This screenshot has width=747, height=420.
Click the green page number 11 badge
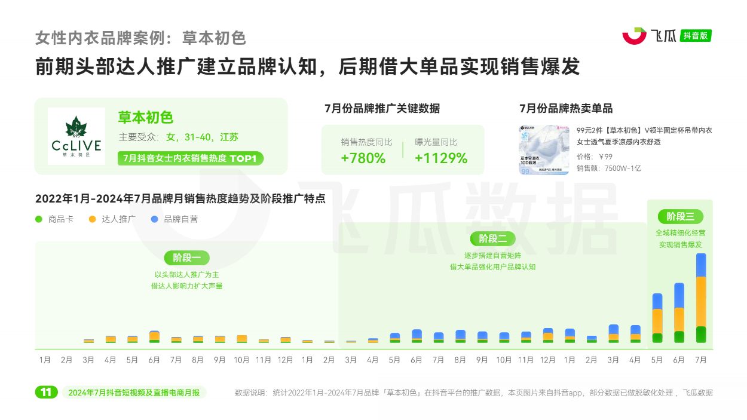(47, 393)
